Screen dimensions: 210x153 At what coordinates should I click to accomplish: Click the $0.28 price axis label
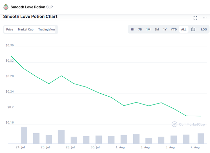[x=10, y=76]
